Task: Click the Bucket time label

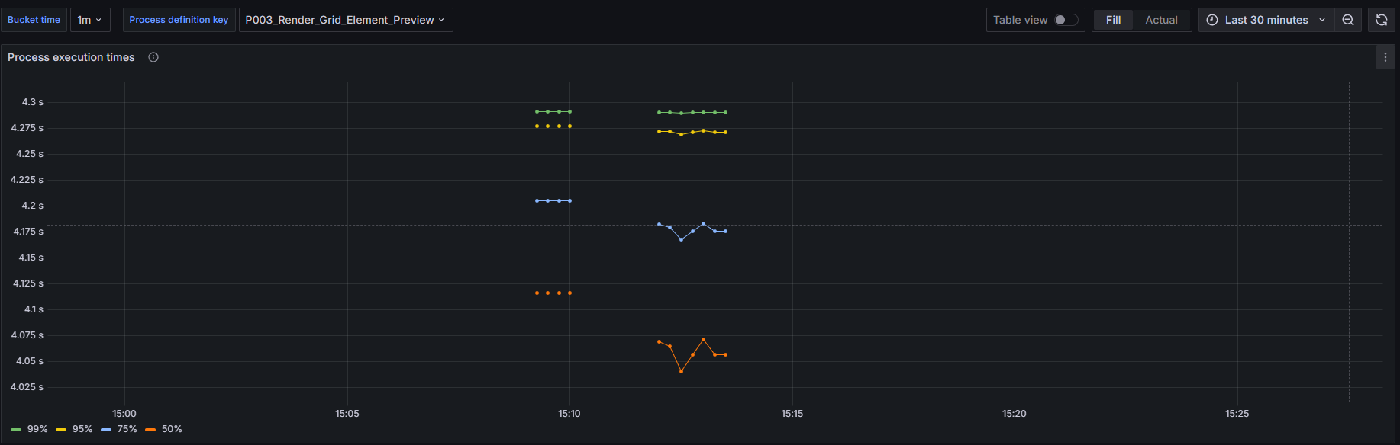Action: [x=34, y=20]
